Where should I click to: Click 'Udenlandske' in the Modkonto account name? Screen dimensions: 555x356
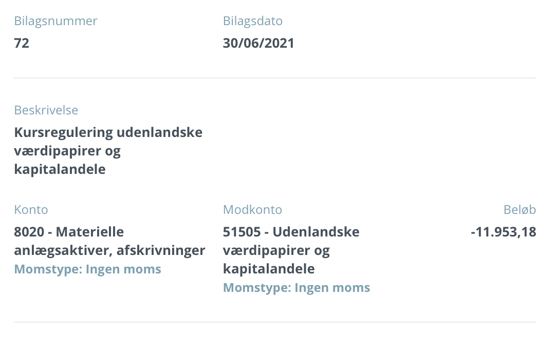tap(316, 232)
